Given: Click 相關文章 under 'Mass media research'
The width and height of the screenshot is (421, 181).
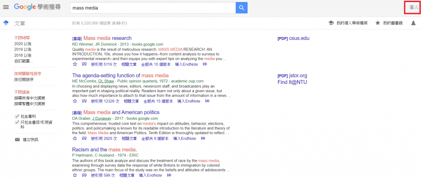Looking at the screenshot, I should 129,64.
